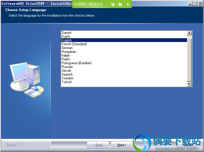Open the 360 sandbox folder icon
The height and width of the screenshot is (152, 204).
pos(120,4)
